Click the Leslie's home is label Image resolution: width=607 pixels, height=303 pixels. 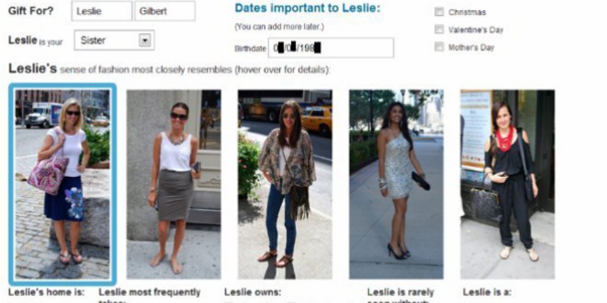(x=47, y=292)
